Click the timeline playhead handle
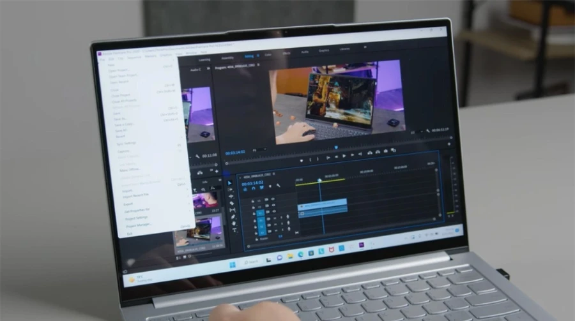 tap(319, 181)
